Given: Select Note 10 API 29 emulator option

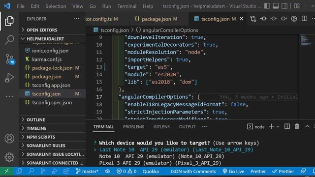Looking at the screenshot, I should [161, 156].
